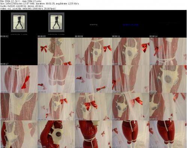Select the dark frame timestamped 00:00:08

click(93, 24)
